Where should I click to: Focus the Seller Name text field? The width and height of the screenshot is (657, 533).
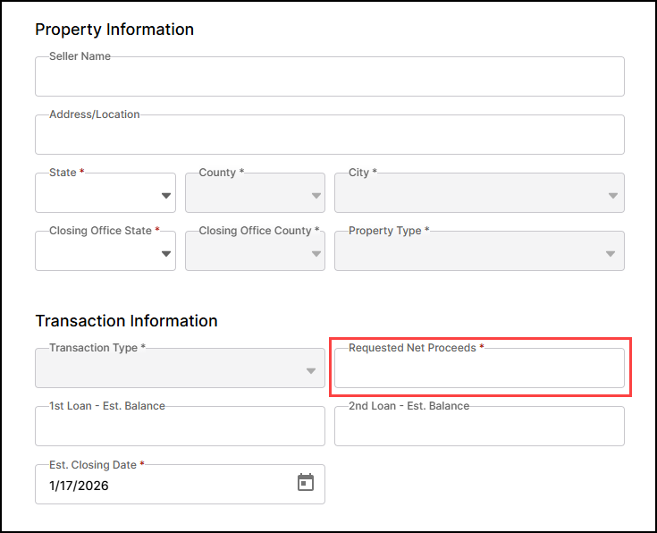(x=329, y=78)
